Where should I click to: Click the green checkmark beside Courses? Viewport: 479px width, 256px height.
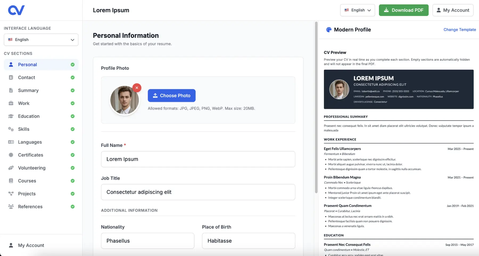pyautogui.click(x=73, y=181)
